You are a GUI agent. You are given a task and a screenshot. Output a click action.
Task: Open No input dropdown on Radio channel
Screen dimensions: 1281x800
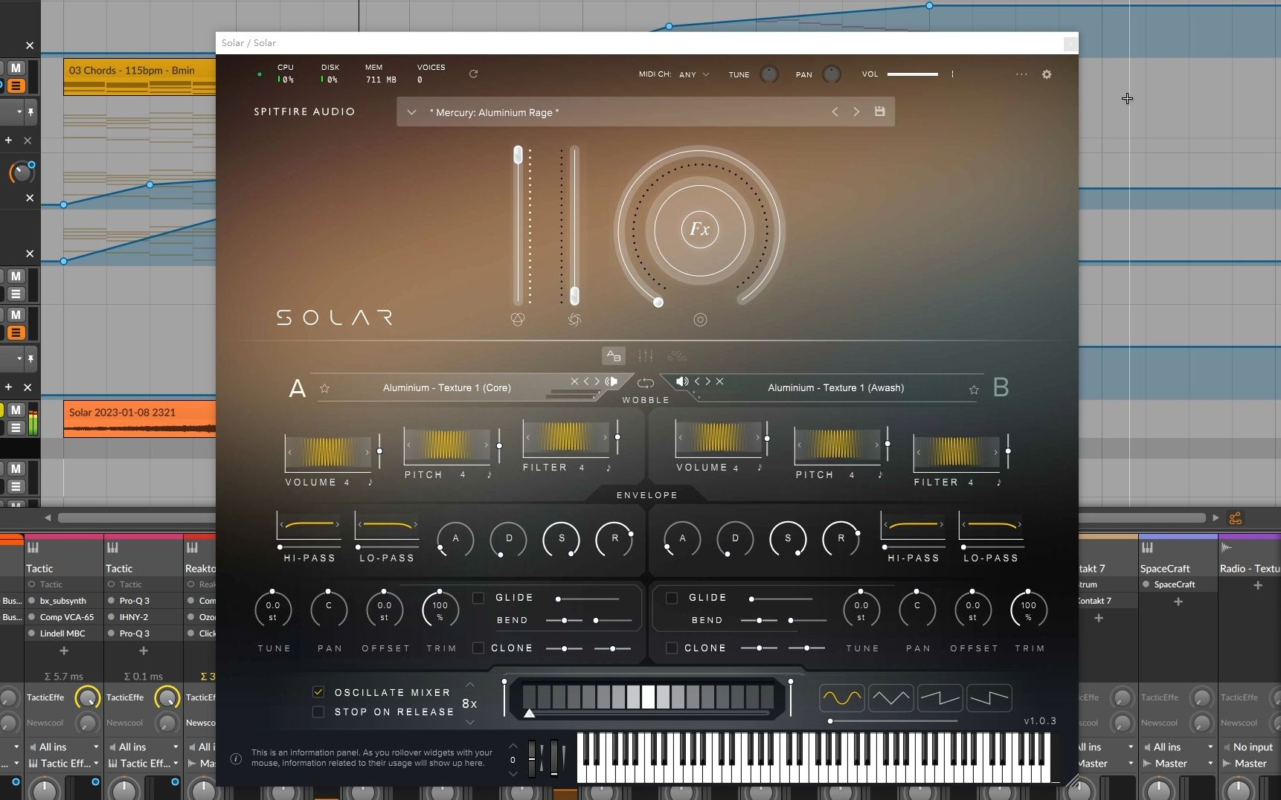[x=1250, y=746]
